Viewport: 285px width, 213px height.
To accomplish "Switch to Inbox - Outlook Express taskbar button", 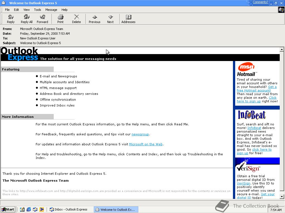I will [x=70, y=209].
